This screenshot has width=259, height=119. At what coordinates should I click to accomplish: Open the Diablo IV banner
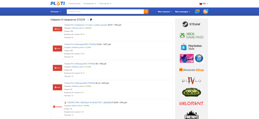click(x=191, y=81)
